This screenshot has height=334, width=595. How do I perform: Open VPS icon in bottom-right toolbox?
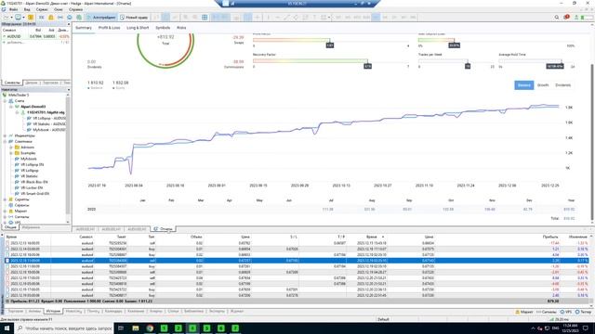[562, 312]
